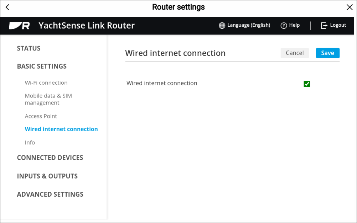
Task: Collapse the BASIC SETTINGS section
Action: 42,67
